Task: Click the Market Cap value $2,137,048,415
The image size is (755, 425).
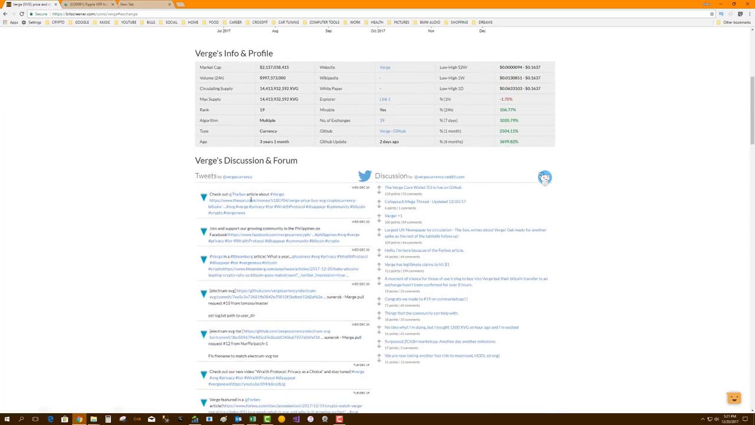Action: click(274, 67)
